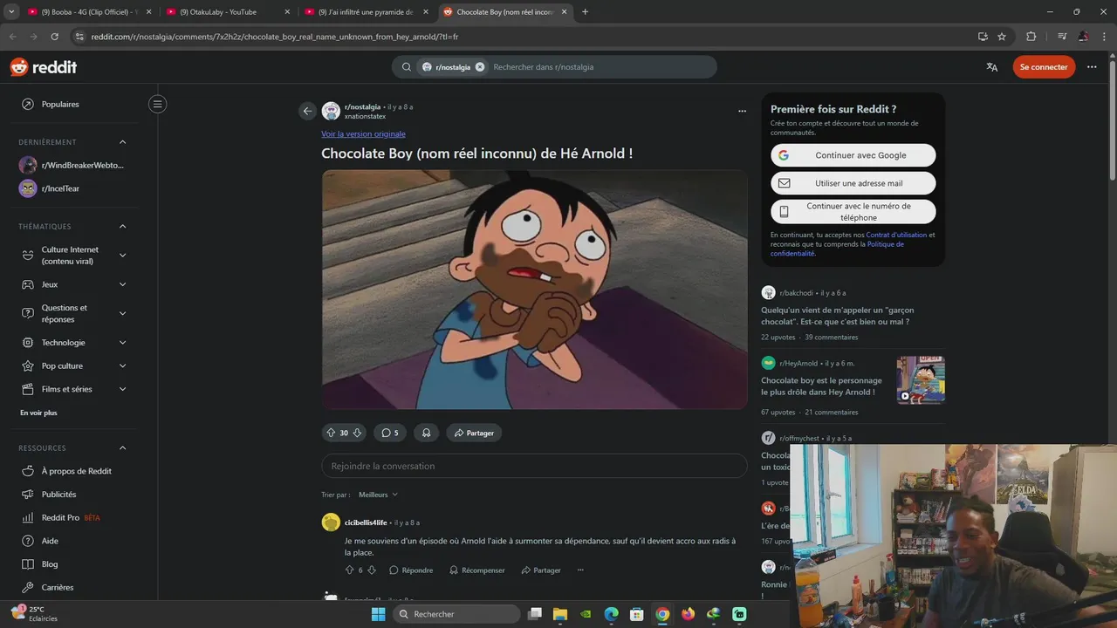This screenshot has height=628, width=1117.
Task: Expand Questions et réponses topic
Action: tap(122, 313)
